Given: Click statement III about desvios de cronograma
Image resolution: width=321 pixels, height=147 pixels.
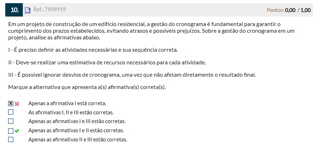Looking at the screenshot, I should [132, 75].
